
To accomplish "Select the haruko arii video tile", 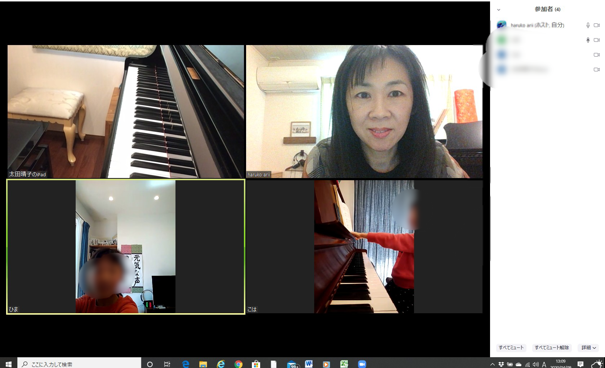I will click(x=364, y=111).
